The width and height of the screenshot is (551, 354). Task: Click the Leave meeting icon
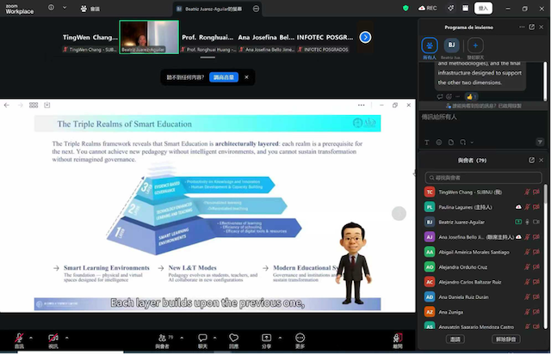(x=397, y=337)
